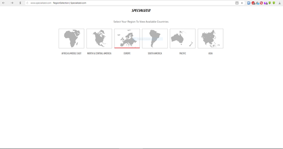
Task: Select the Africa & Middle East map tile
Action: pyautogui.click(x=71, y=38)
